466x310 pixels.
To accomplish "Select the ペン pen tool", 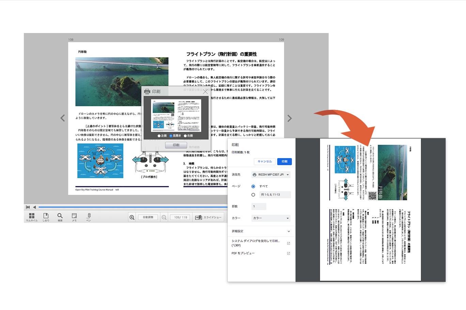I will pos(89,217).
